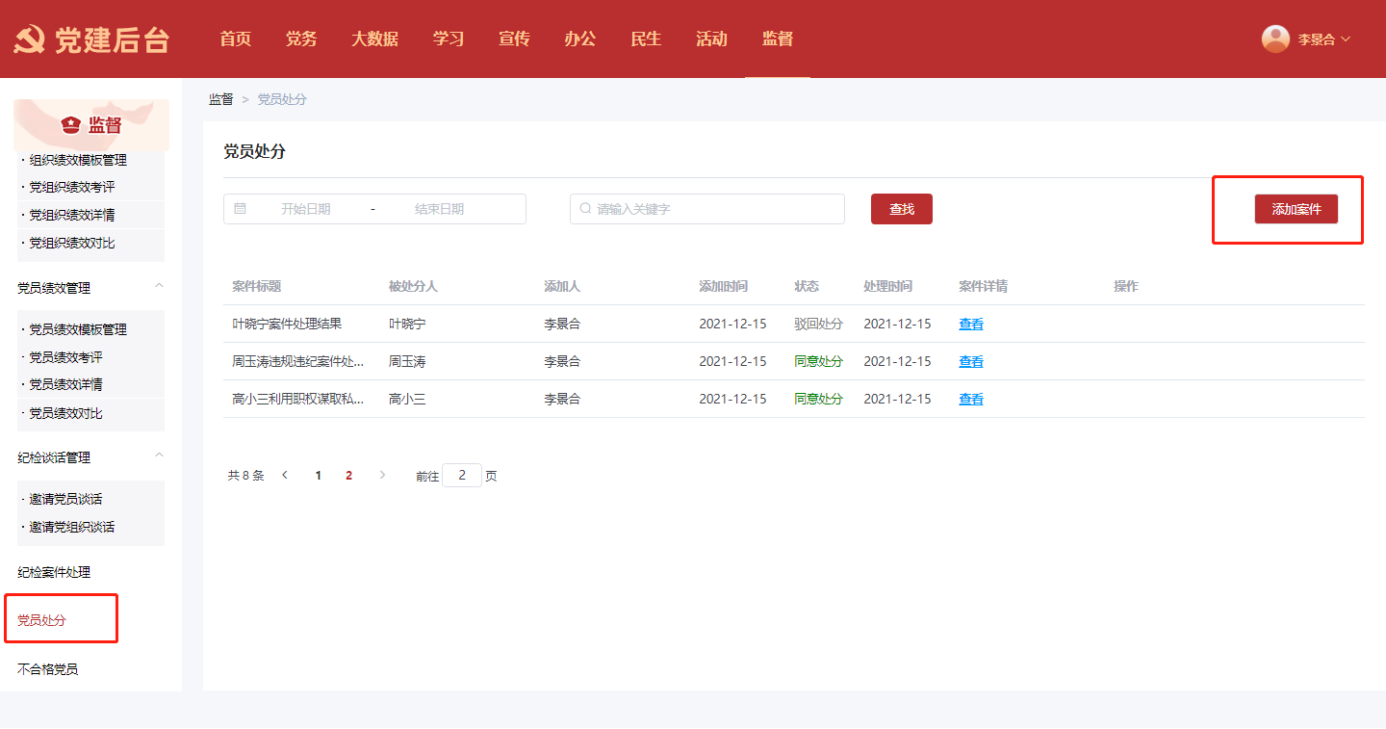The image size is (1386, 729).
Task: Click the 开始日期 start date field
Action: [x=306, y=209]
